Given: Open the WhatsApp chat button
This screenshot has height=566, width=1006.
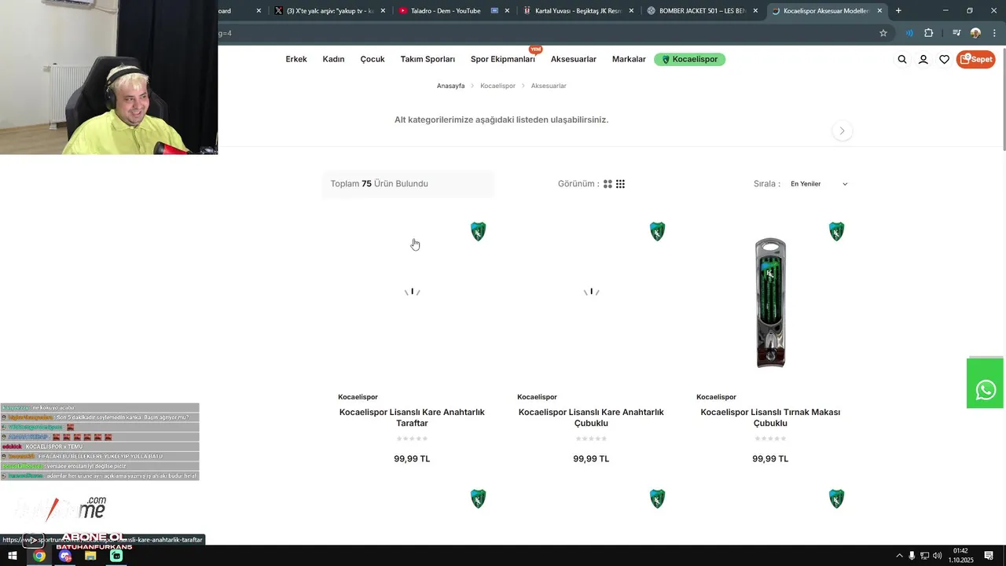Looking at the screenshot, I should 986,384.
